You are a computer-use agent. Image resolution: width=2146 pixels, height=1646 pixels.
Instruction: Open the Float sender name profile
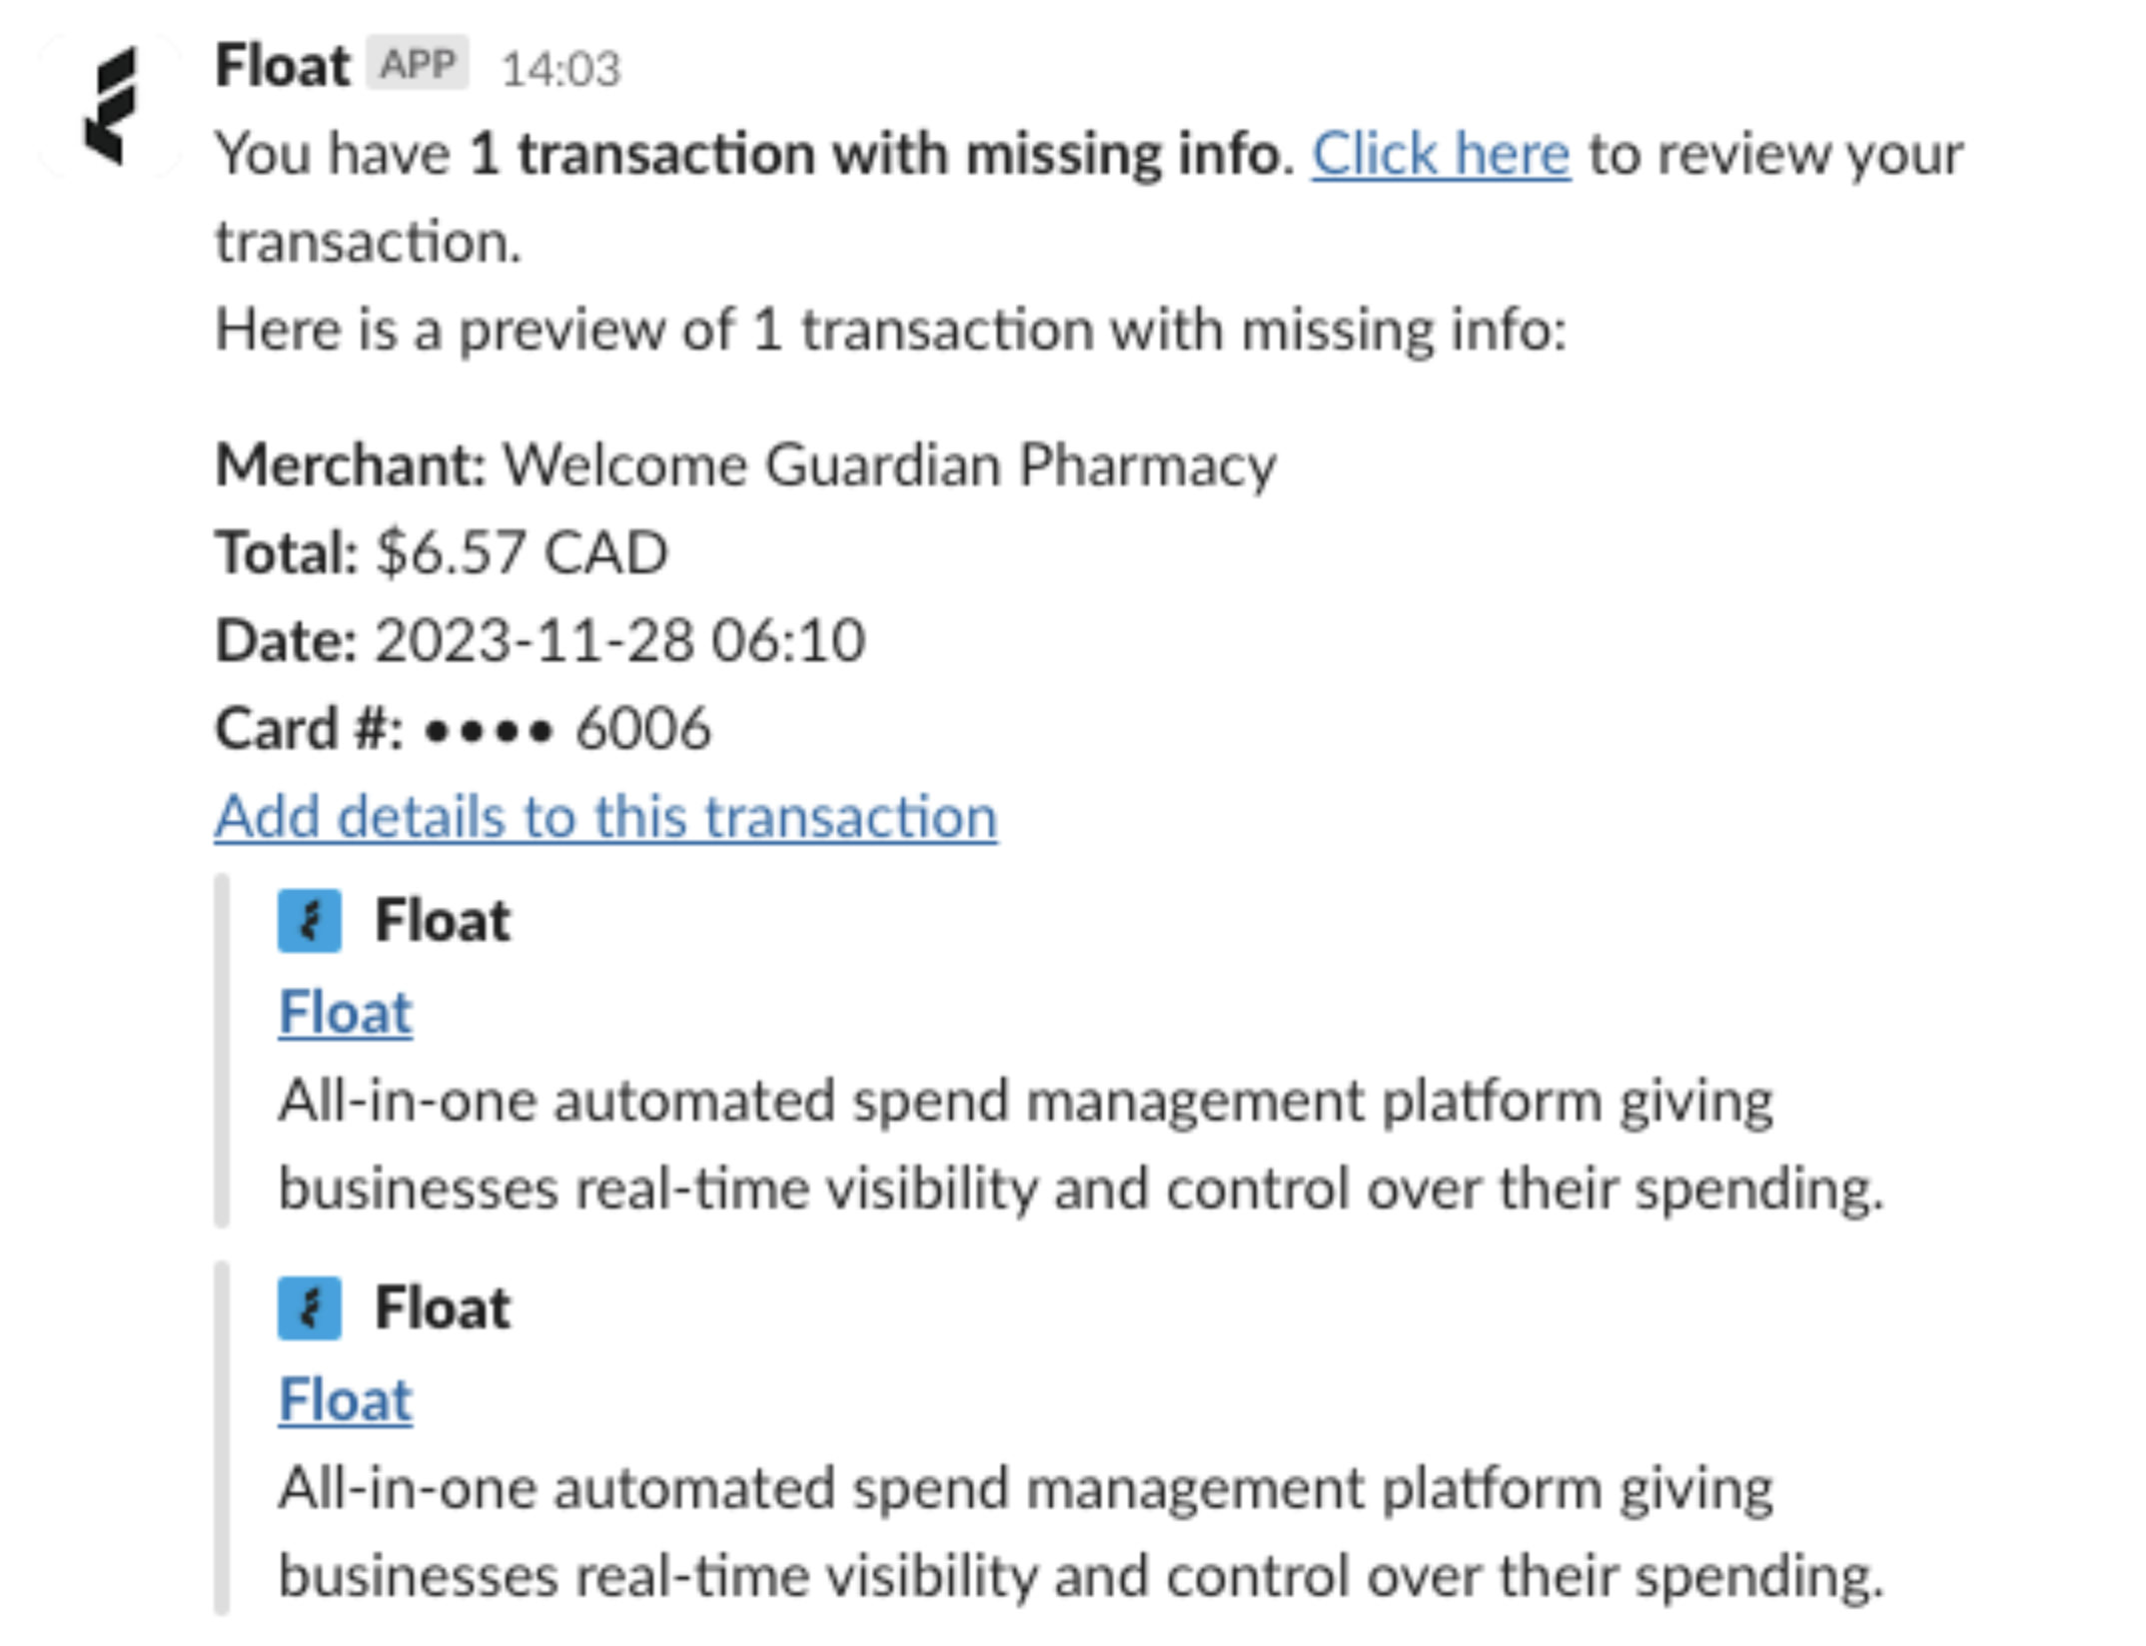pyautogui.click(x=283, y=66)
